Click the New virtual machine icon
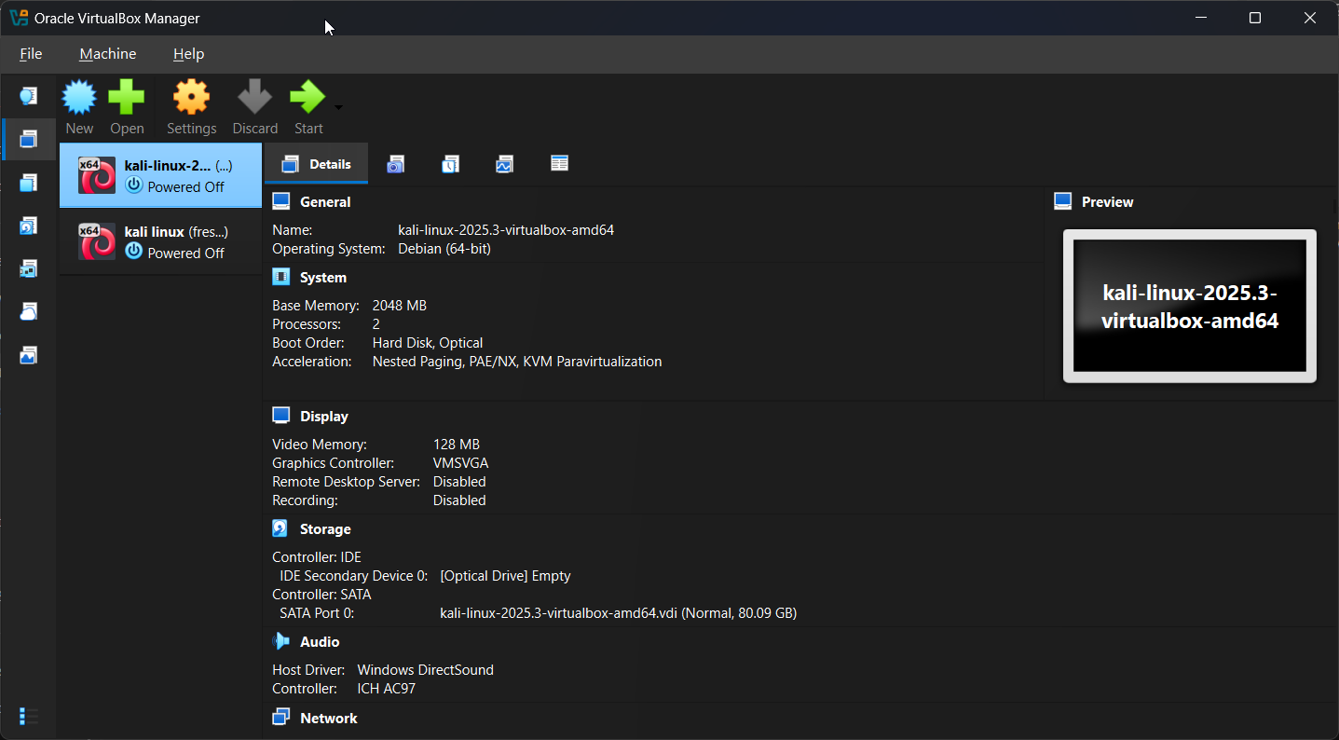 [x=79, y=98]
